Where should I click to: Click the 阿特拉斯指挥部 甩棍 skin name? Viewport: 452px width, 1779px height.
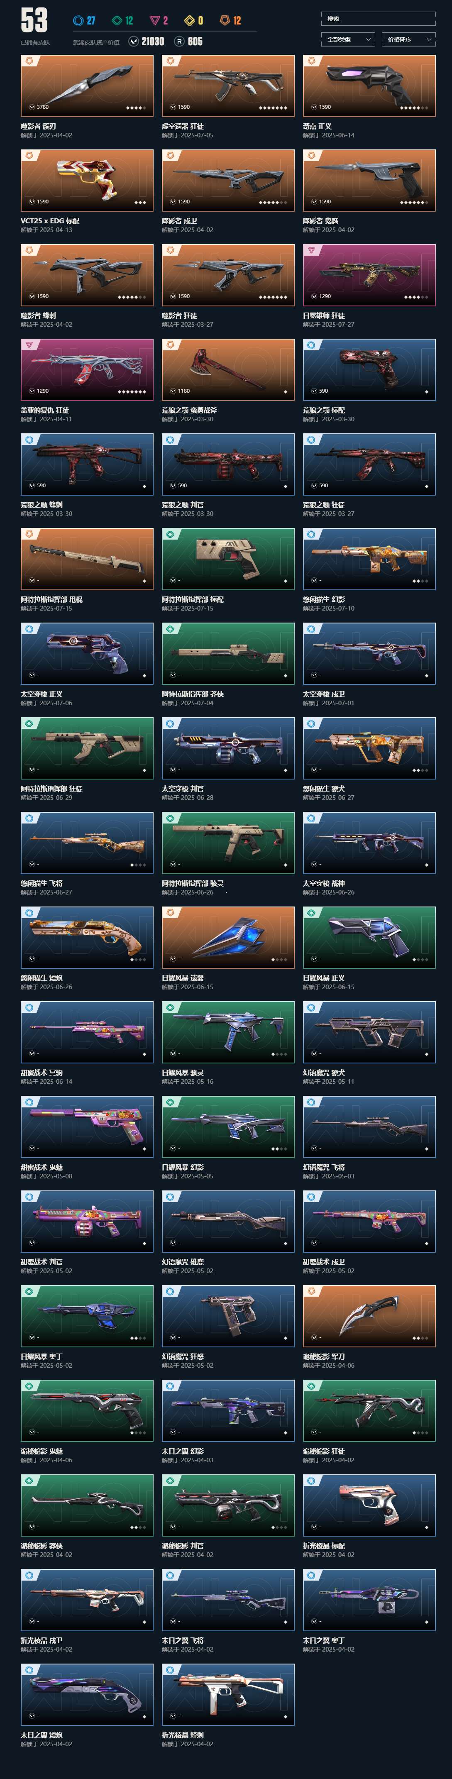point(52,599)
